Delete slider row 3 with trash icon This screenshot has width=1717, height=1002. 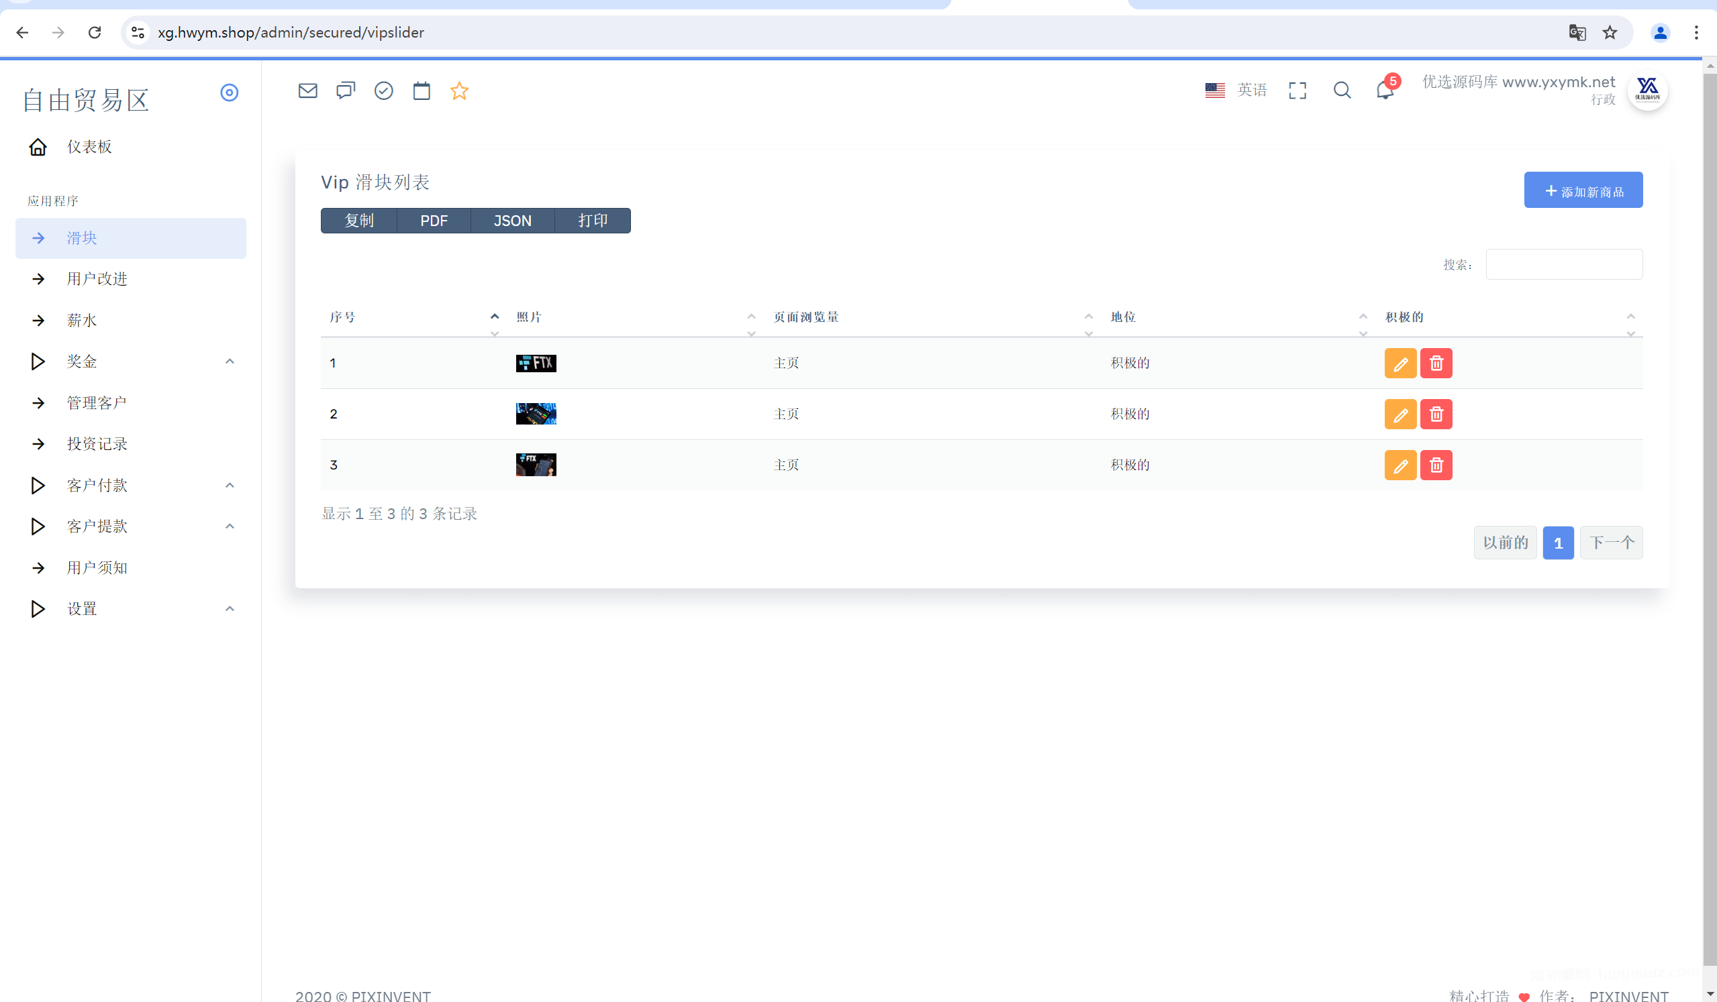[x=1436, y=465]
